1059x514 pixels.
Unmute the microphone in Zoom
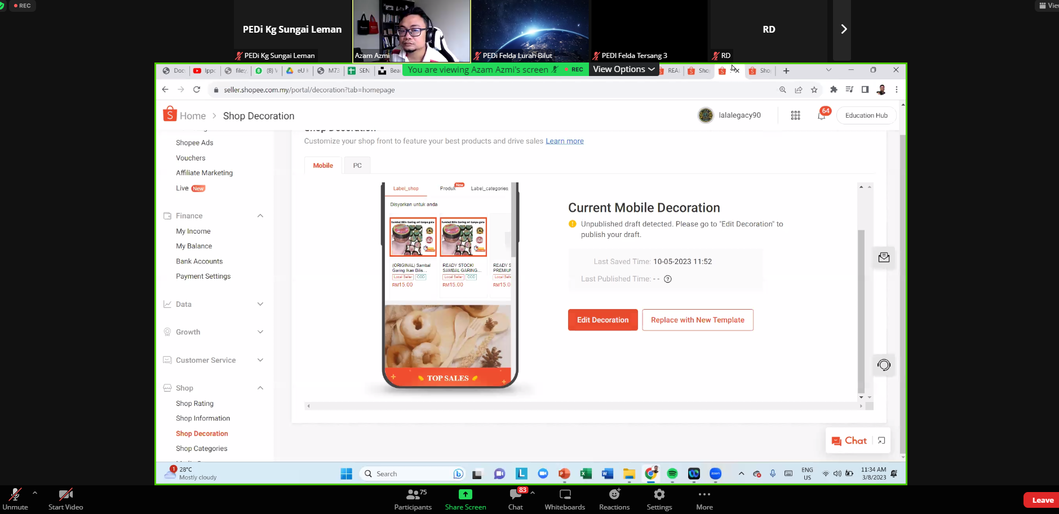coord(15,495)
